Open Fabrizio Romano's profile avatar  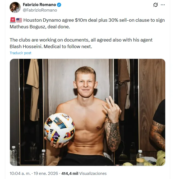tap(15, 7)
